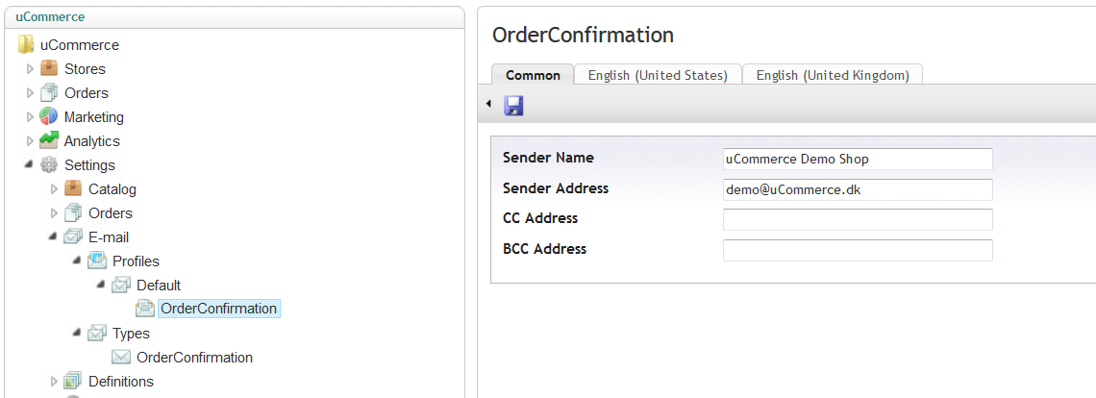Screen dimensions: 1096x398
Task: Click the Marketing pie chart icon
Action: [x=49, y=117]
